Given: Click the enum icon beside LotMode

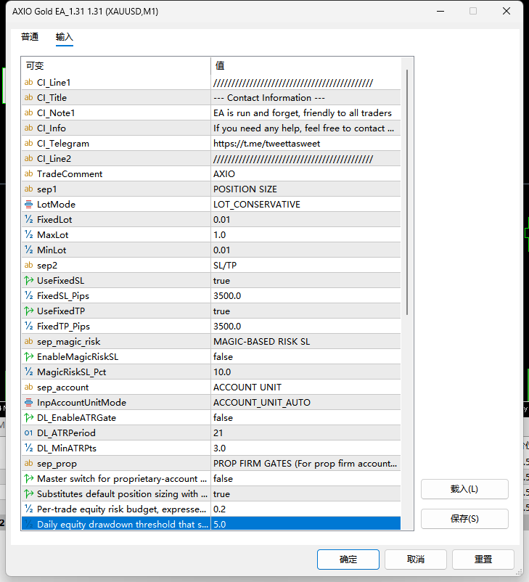Looking at the screenshot, I should [28, 204].
